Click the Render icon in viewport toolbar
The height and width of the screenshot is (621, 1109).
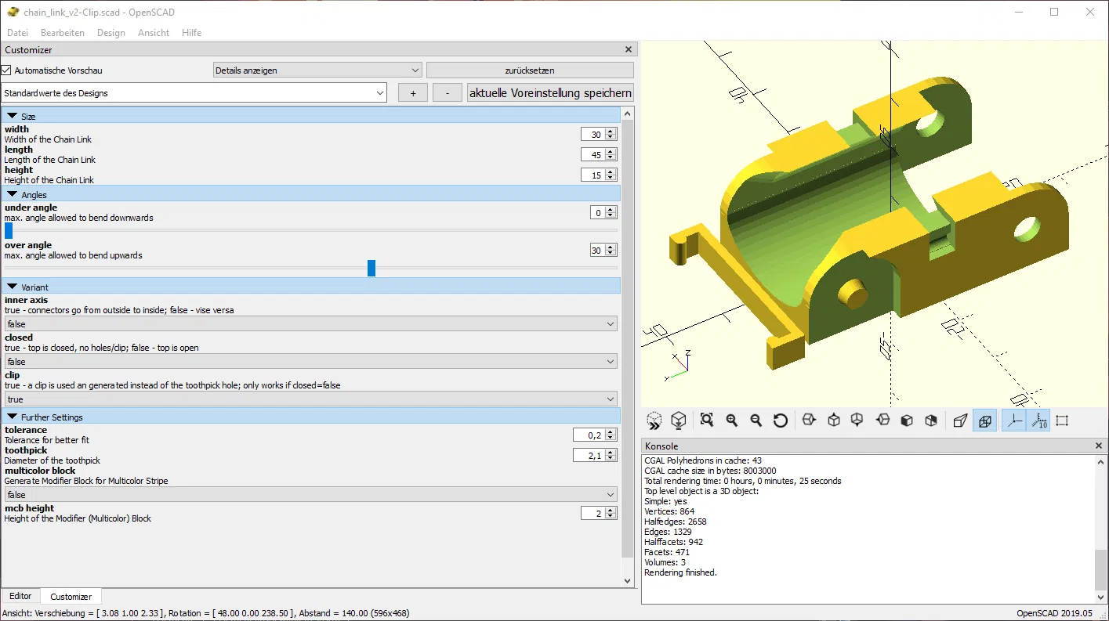pyautogui.click(x=679, y=421)
